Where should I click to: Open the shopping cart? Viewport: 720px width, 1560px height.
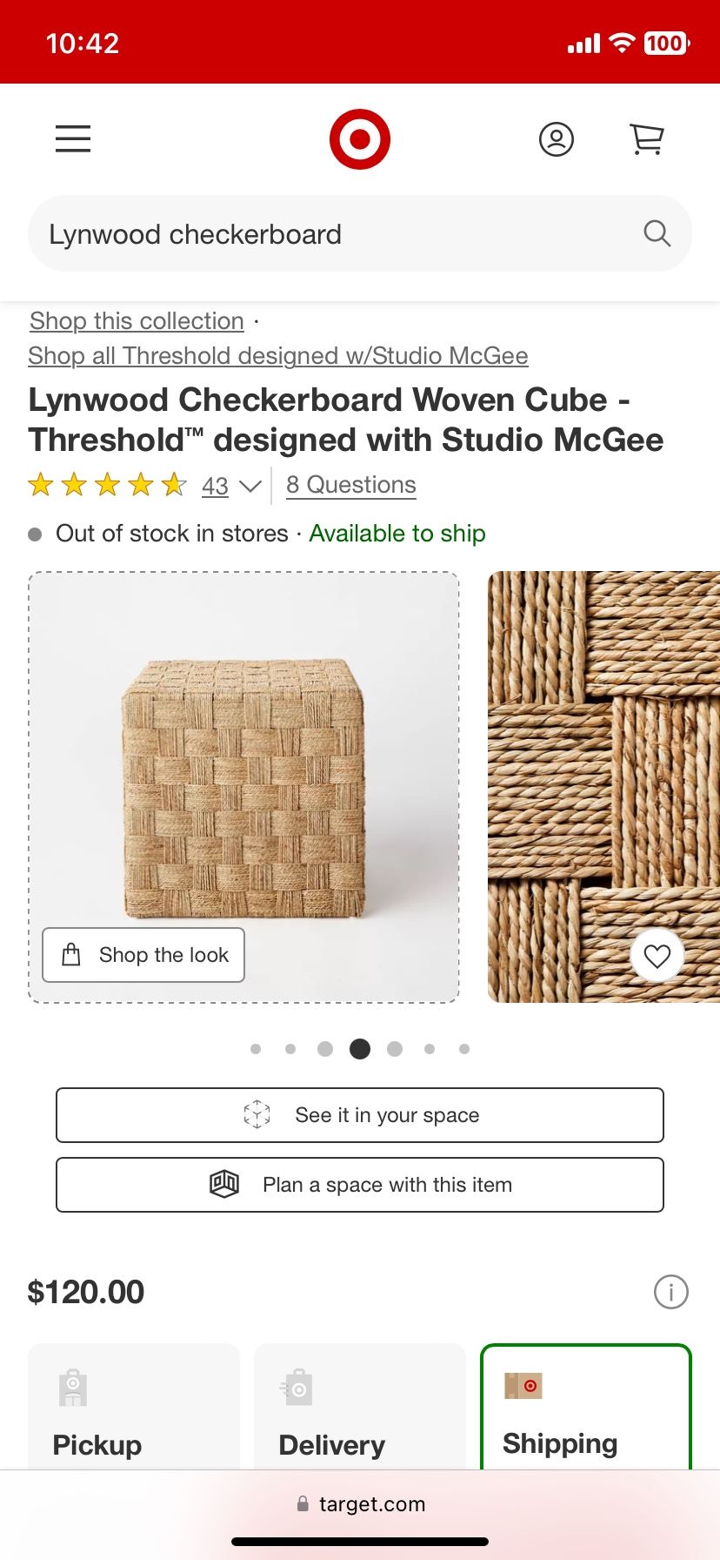646,139
